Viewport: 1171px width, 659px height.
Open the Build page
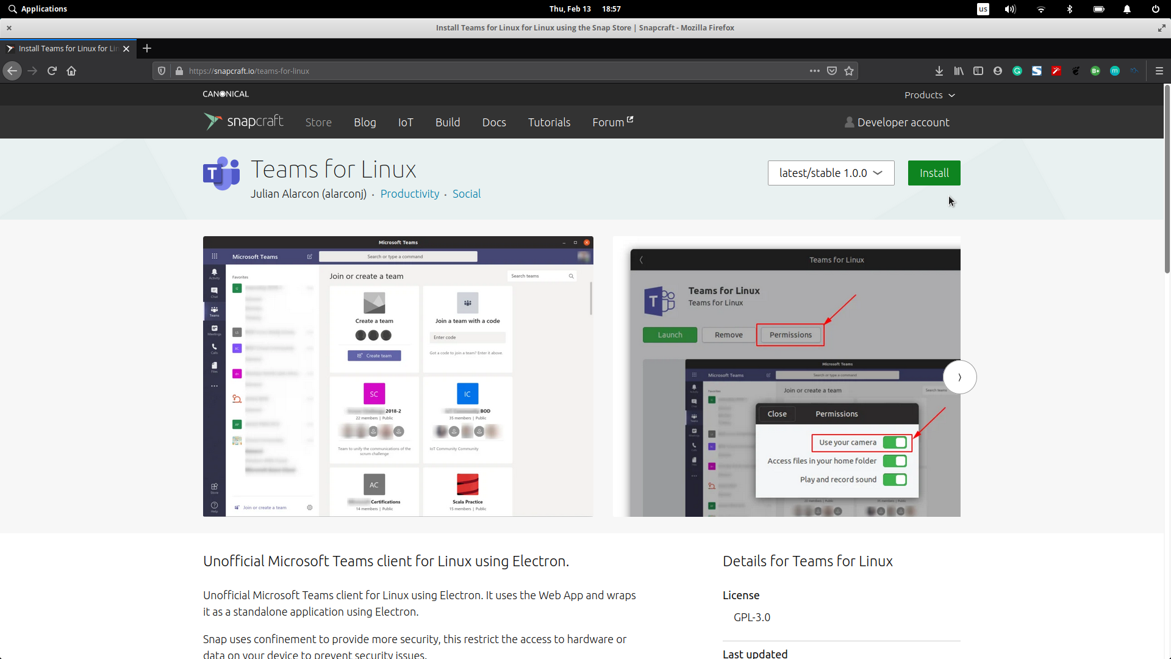448,122
